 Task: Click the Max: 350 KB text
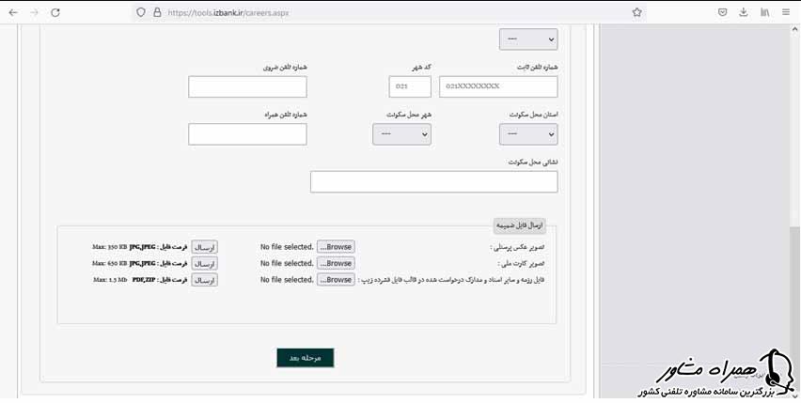(110, 247)
